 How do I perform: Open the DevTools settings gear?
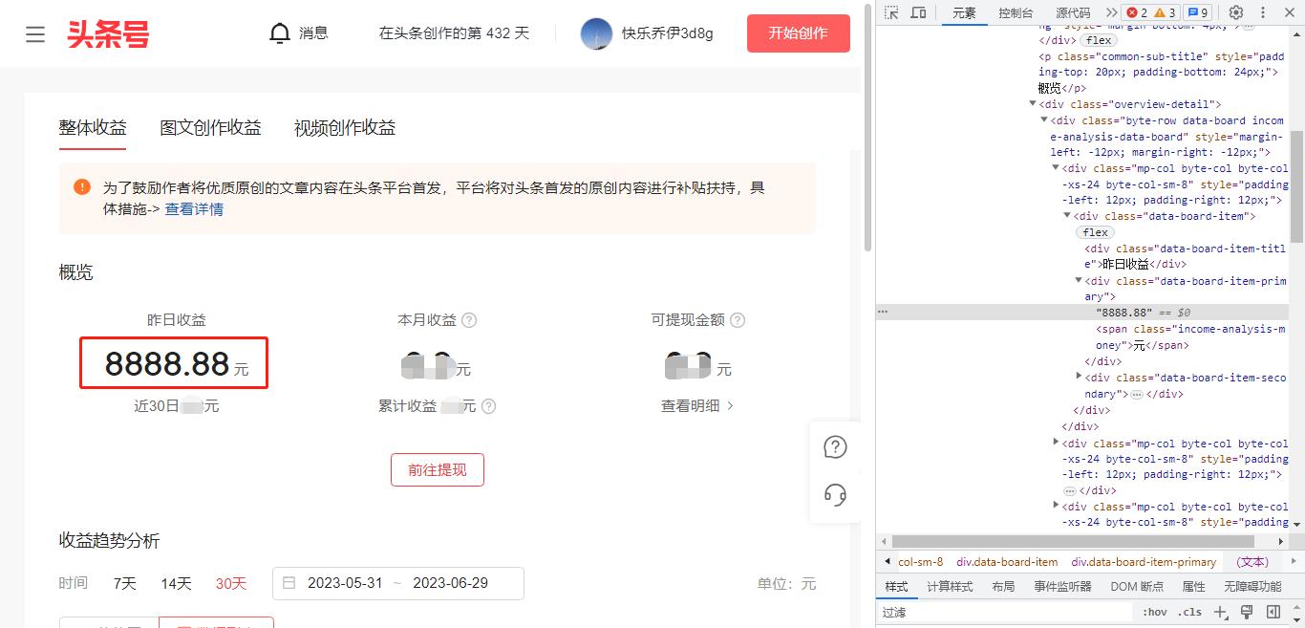click(x=1235, y=12)
